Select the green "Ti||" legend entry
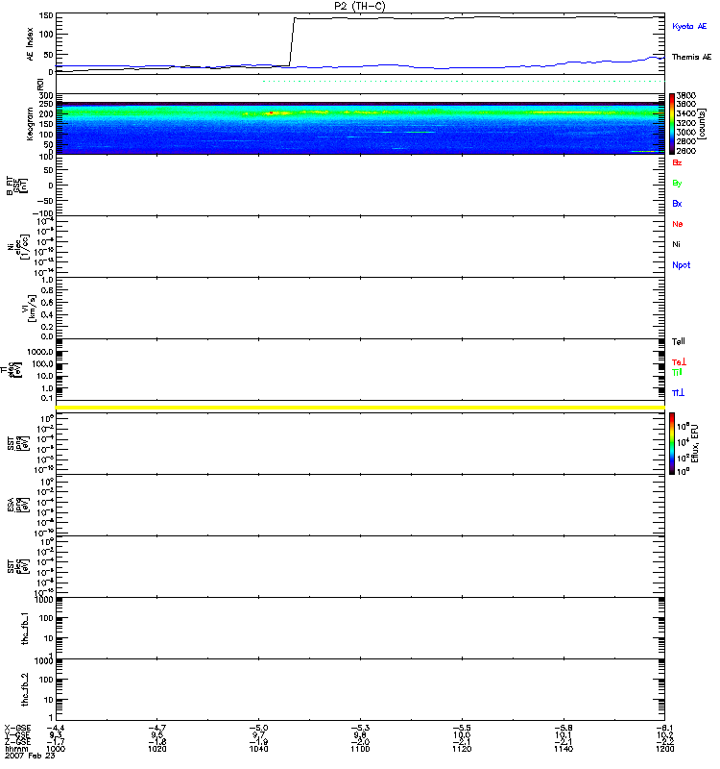 click(677, 372)
